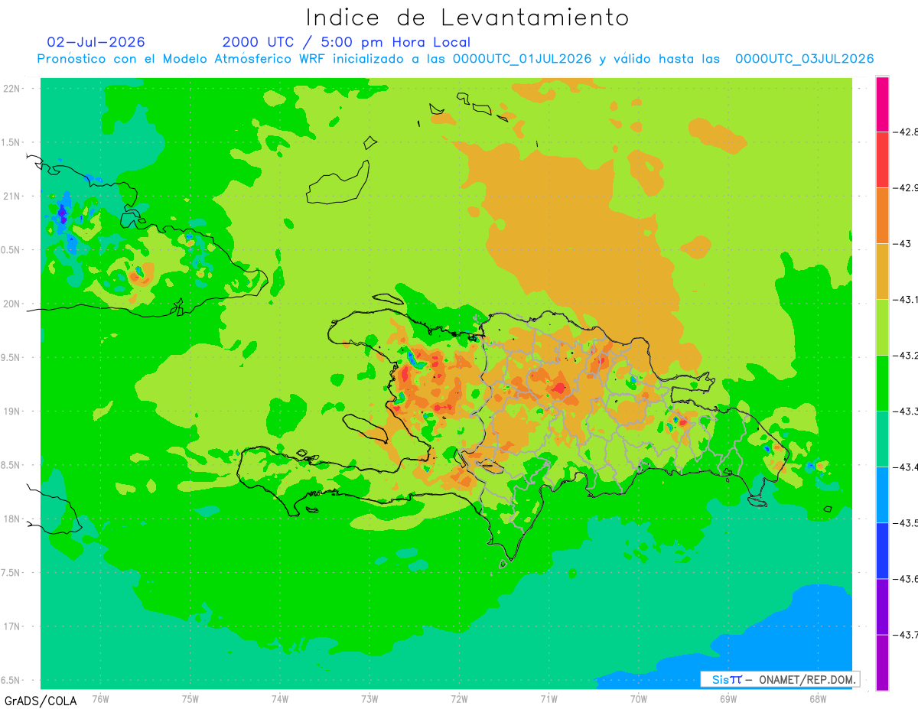Click '2000 UTC / 5:00 pm Hora Local' text
Viewport: 918px width, 709px height.
click(x=347, y=43)
